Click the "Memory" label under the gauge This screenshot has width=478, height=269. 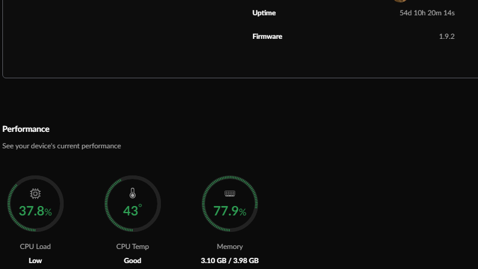pos(230,247)
